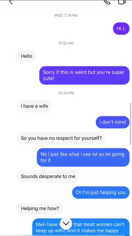132x236 pixels.
Task: Click the conversation scrollbar handle
Action: click(131, 124)
